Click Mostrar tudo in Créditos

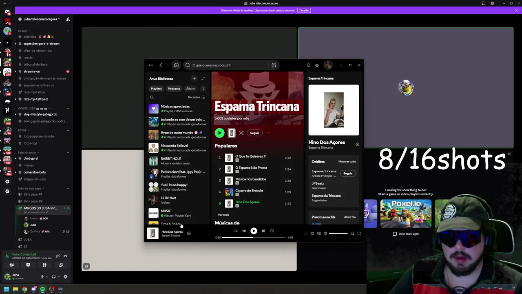347,162
